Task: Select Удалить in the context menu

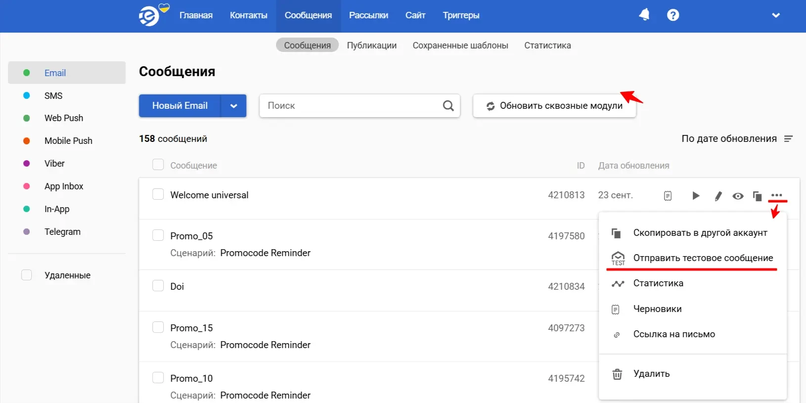Action: (651, 374)
